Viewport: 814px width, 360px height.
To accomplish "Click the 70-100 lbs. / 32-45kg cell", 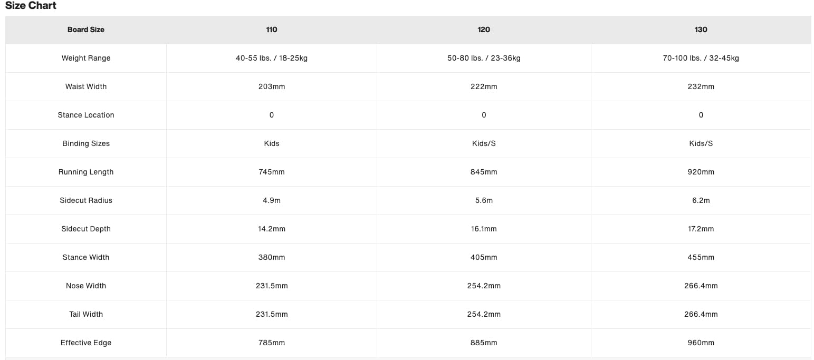I will (x=701, y=58).
